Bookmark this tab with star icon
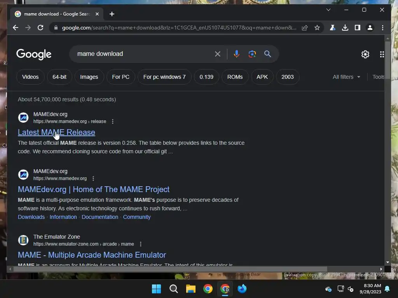Viewport: 398px width, 298px height. coord(317,28)
